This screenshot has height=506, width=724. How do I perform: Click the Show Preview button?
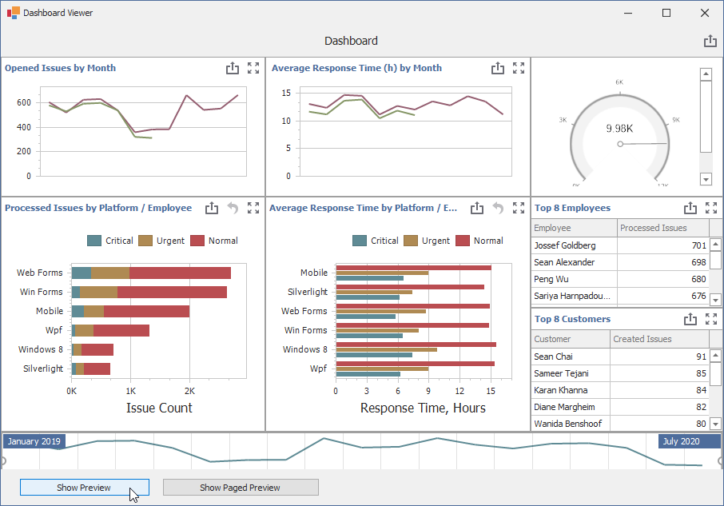click(x=84, y=487)
